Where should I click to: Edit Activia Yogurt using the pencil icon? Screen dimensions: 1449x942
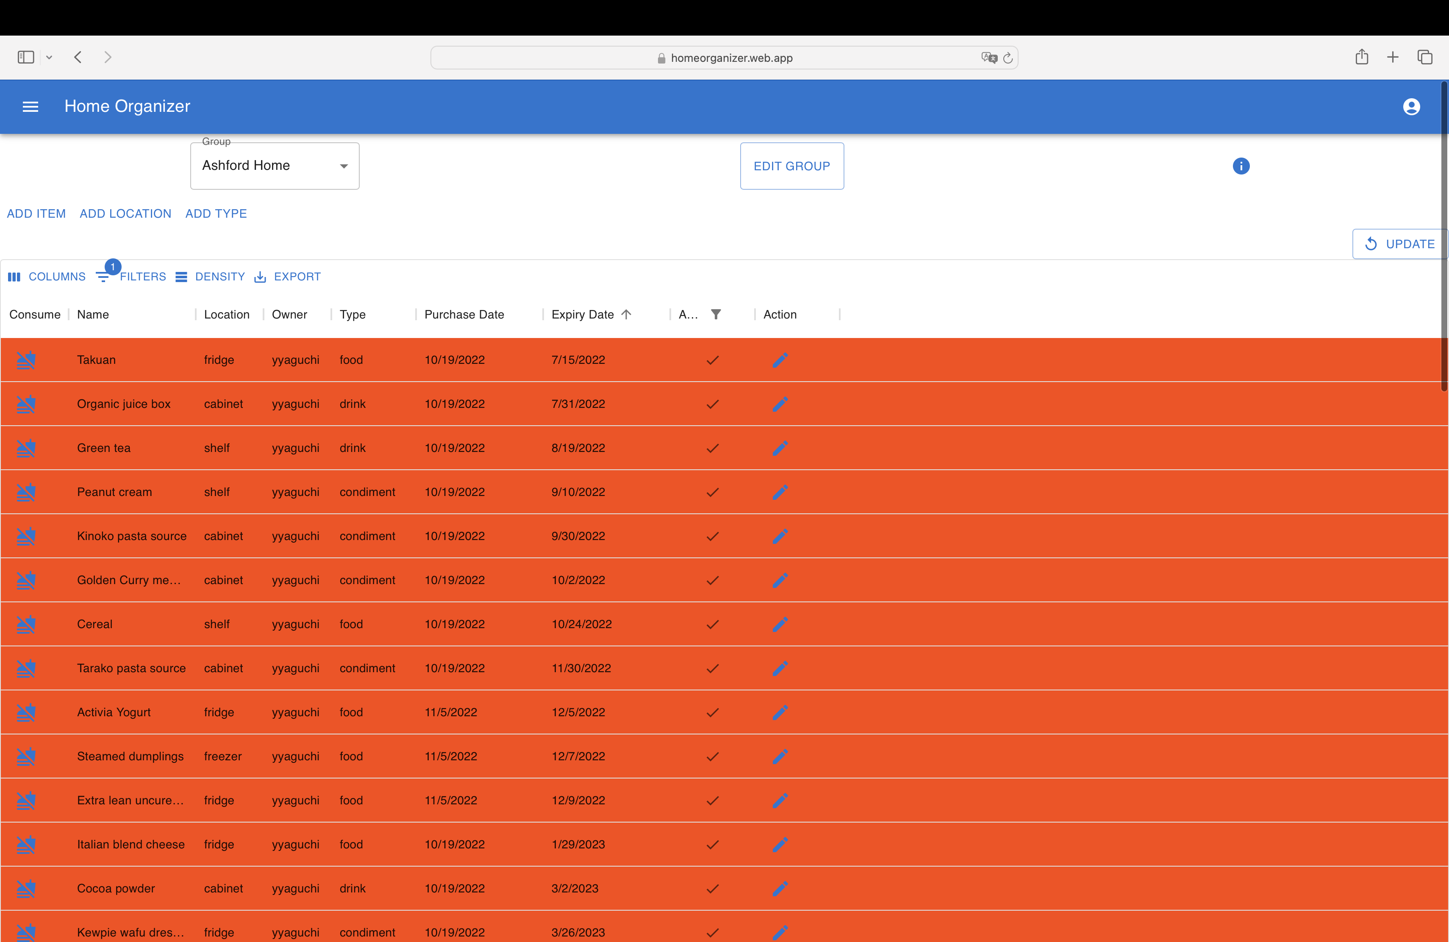780,712
